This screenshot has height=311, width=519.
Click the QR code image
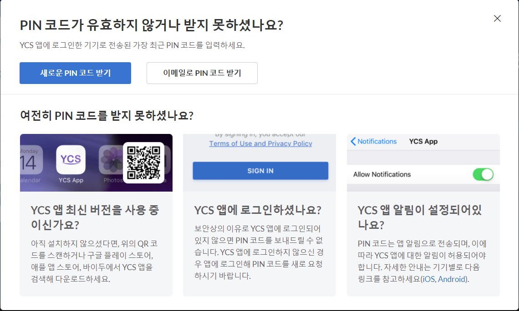pos(144,163)
